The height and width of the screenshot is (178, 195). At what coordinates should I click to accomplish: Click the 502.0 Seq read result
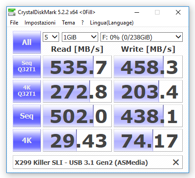(x=77, y=116)
